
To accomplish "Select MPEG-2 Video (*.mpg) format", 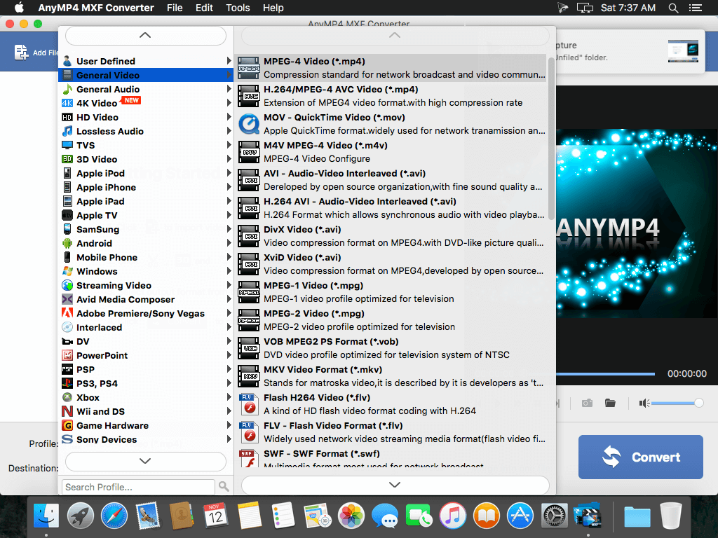I will [392, 319].
